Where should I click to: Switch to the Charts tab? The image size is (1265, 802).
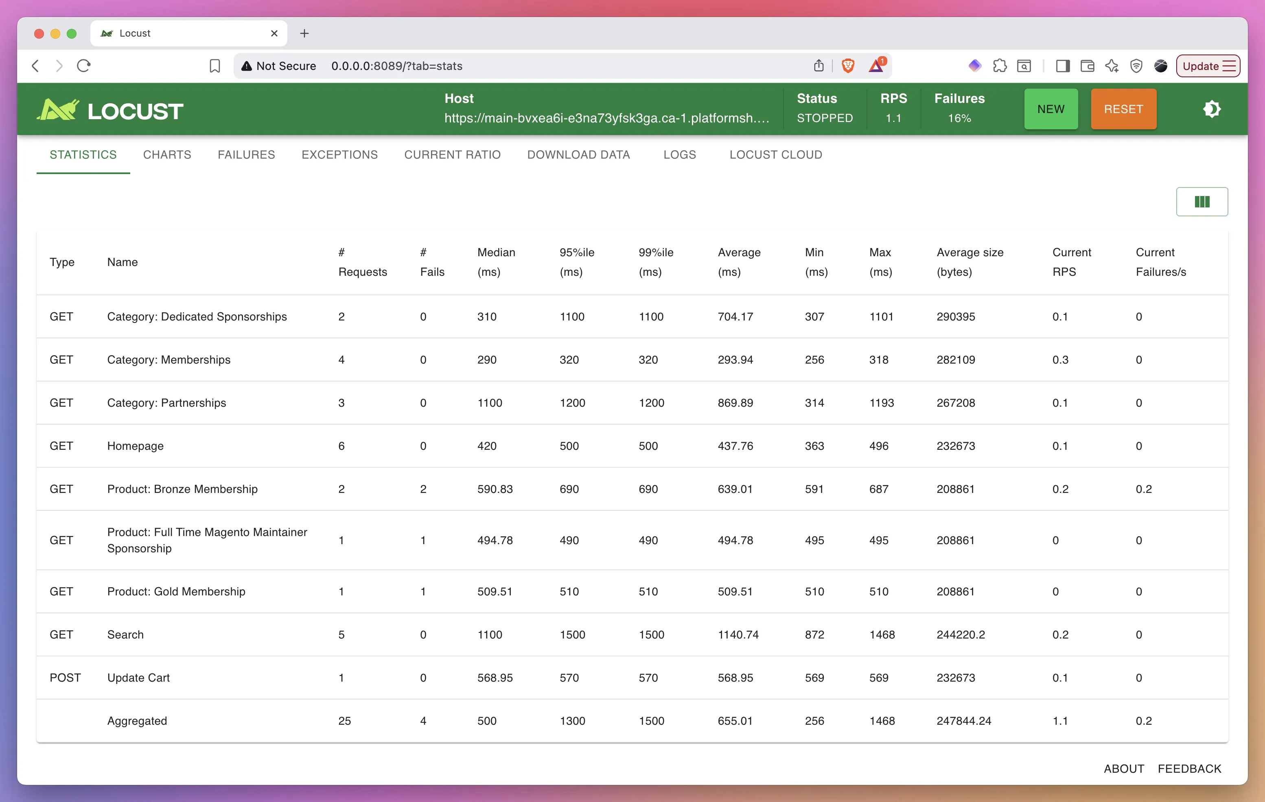pyautogui.click(x=167, y=155)
